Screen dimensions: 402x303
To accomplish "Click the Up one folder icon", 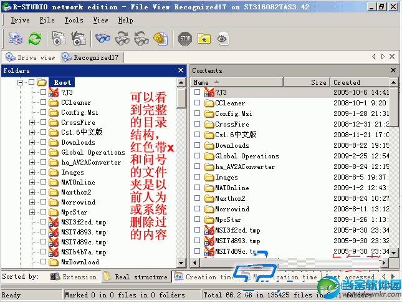I will tap(204, 39).
